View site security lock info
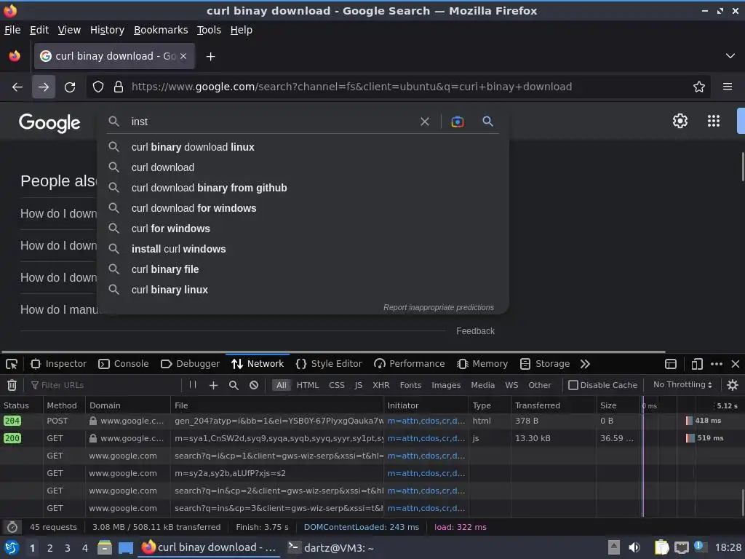The image size is (745, 559). coord(119,87)
